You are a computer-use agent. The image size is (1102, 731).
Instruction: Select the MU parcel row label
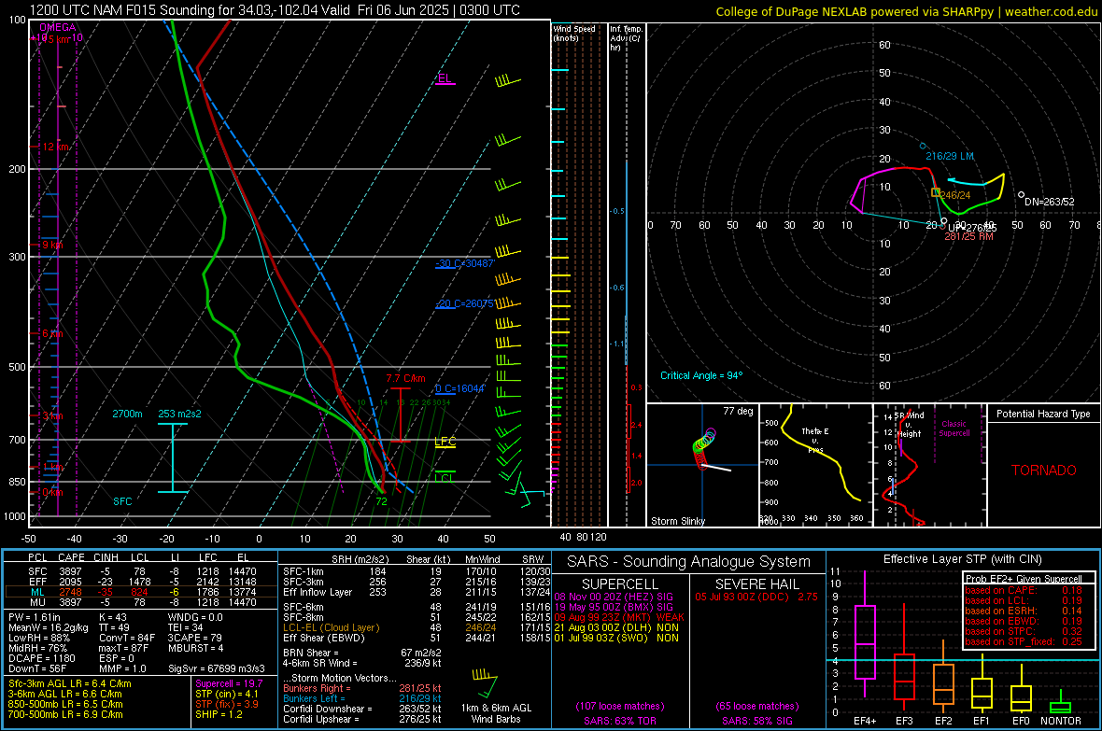(x=37, y=602)
